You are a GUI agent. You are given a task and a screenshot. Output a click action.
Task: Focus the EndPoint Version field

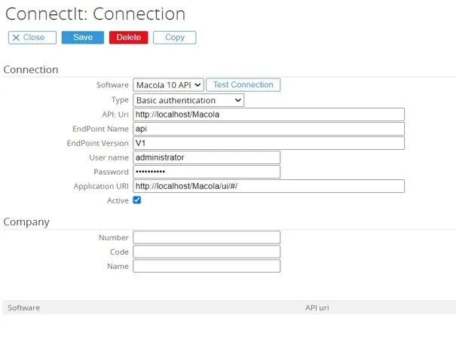(x=268, y=143)
